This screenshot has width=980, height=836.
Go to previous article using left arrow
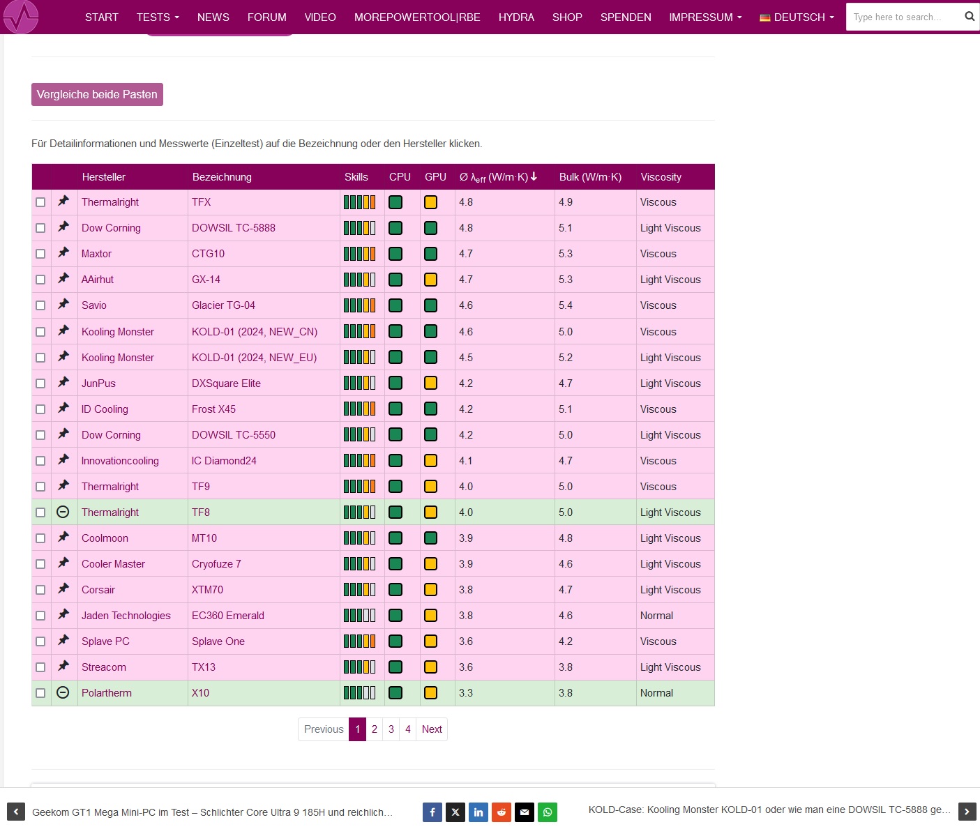pyautogui.click(x=16, y=812)
